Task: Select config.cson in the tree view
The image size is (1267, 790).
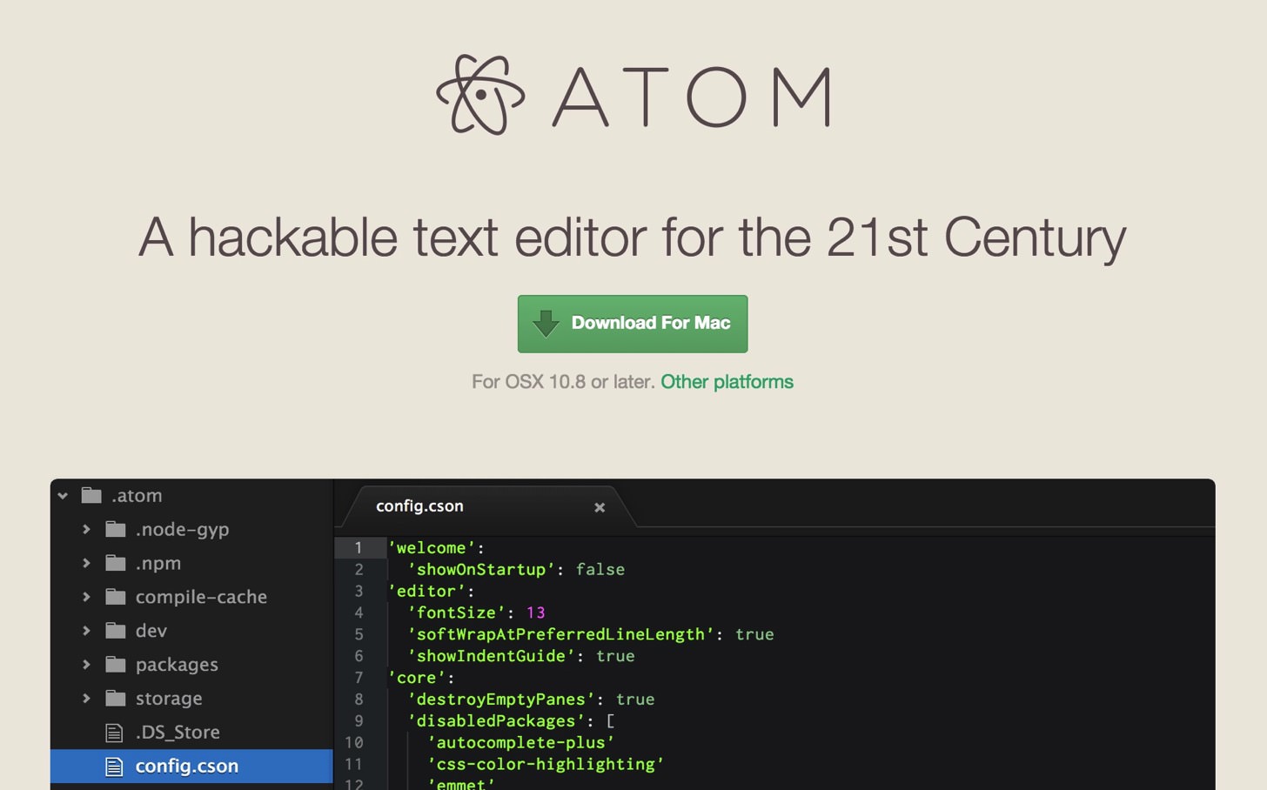Action: tap(191, 767)
